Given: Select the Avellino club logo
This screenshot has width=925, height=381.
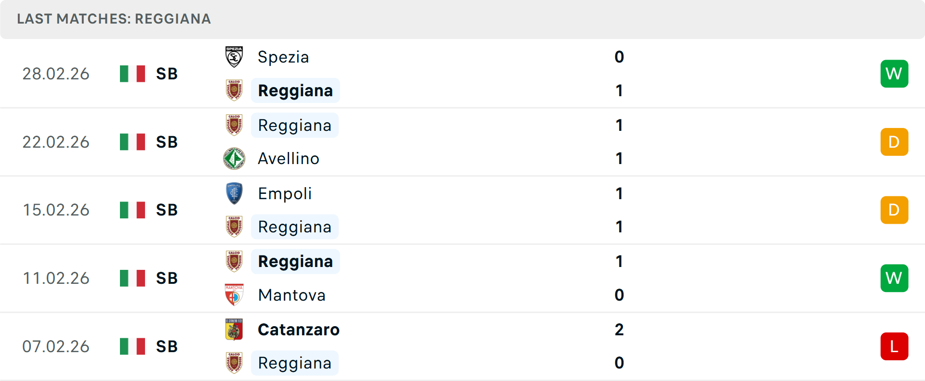Looking at the screenshot, I should pyautogui.click(x=234, y=158).
